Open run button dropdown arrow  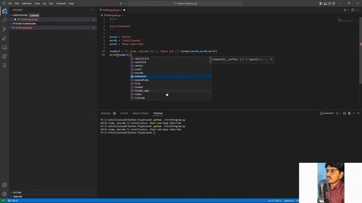348,10
